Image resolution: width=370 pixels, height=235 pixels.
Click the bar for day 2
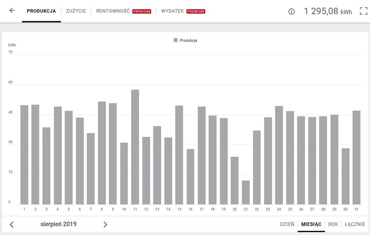(35, 154)
